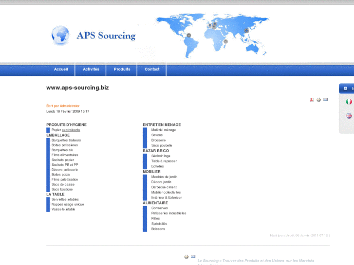Select 'Barquettes alu' list item

point(62,150)
